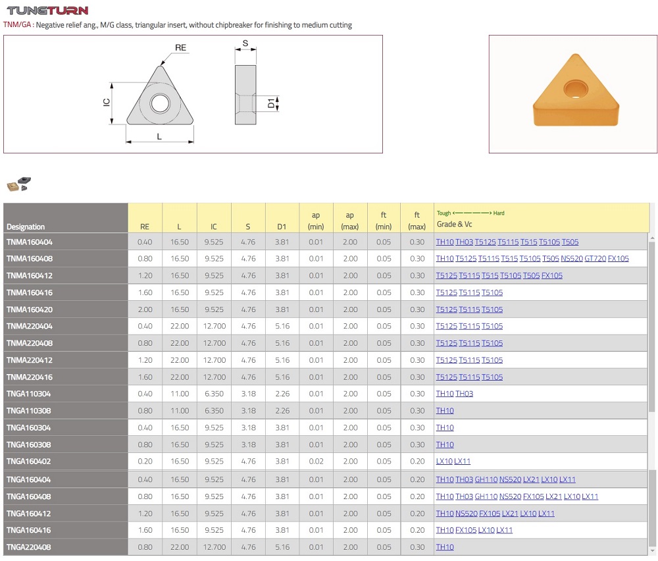Click the scrollbar down arrow beside the table
The image size is (658, 561).
pos(652,551)
